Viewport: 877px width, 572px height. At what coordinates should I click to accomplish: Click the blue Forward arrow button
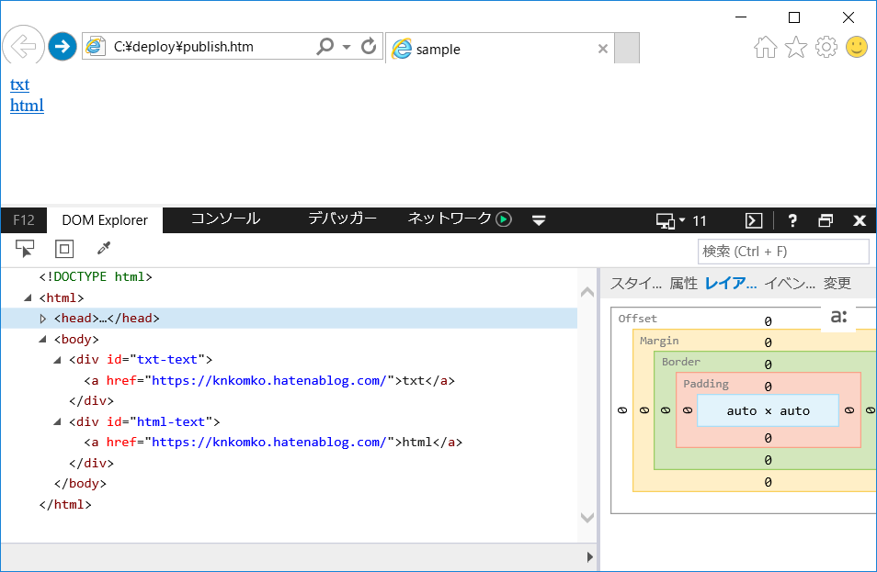pyautogui.click(x=63, y=46)
